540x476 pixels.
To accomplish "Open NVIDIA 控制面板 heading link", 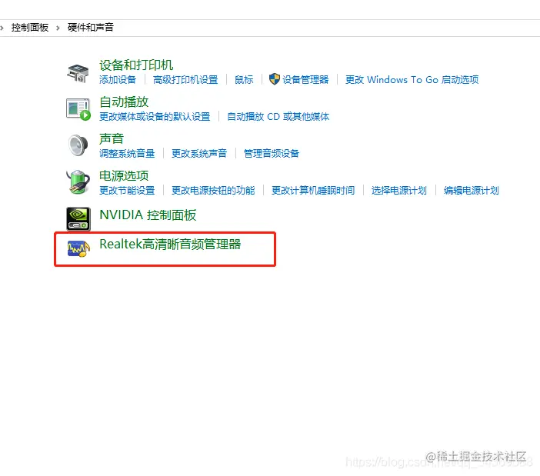I will point(148,215).
